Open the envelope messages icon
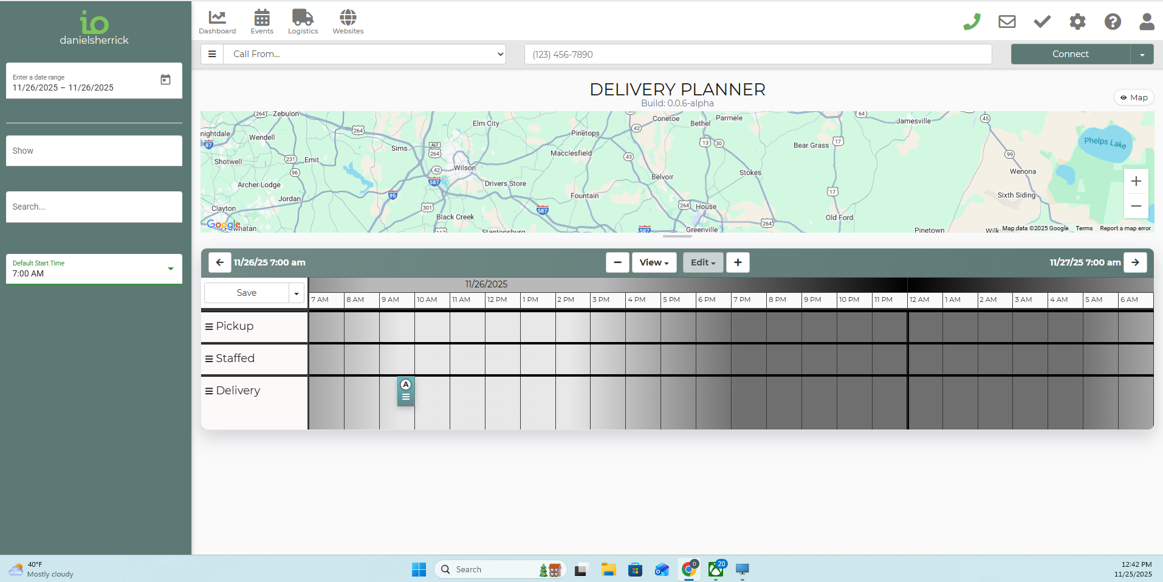Image resolution: width=1163 pixels, height=582 pixels. click(1007, 22)
